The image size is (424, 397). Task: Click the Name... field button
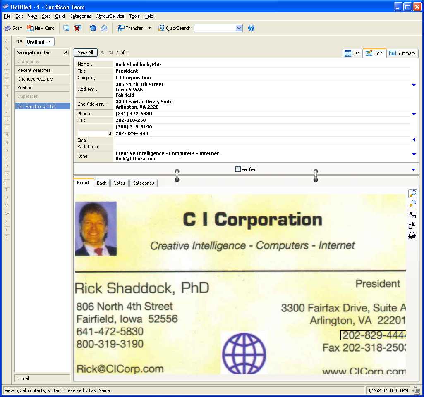93,64
